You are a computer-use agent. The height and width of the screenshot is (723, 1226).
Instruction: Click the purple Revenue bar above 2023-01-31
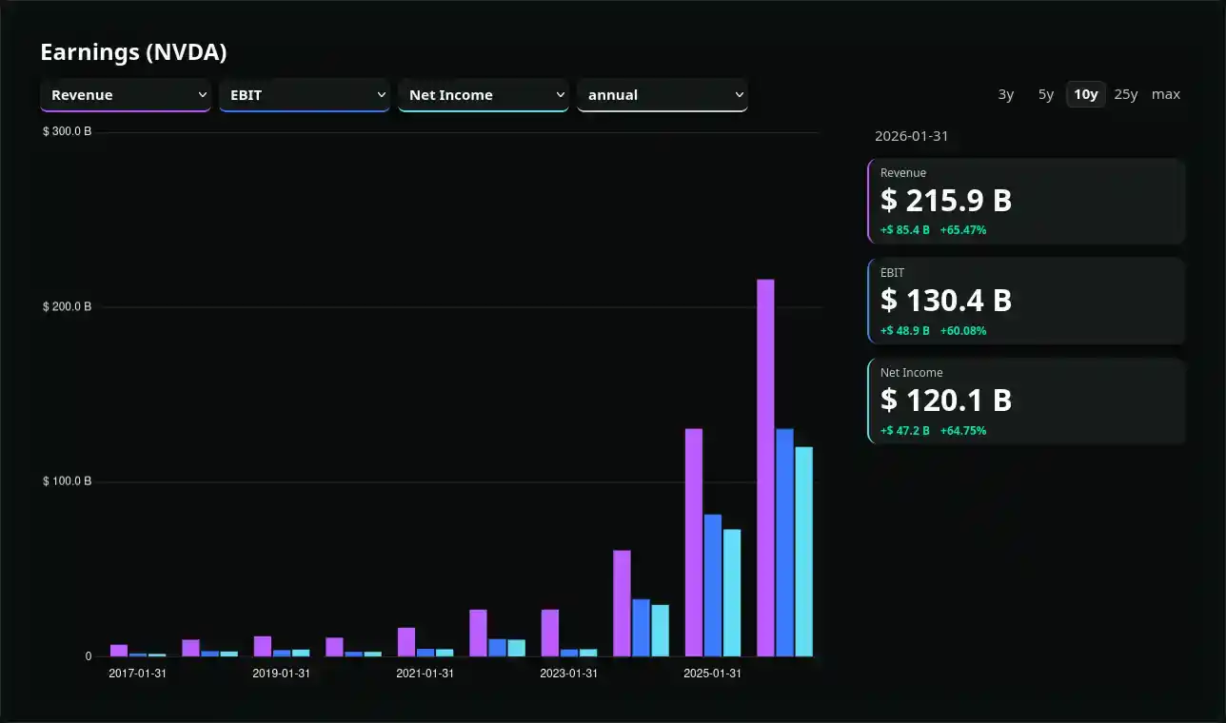550,633
